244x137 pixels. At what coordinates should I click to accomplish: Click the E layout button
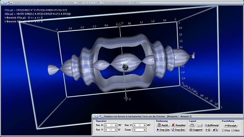192,125
